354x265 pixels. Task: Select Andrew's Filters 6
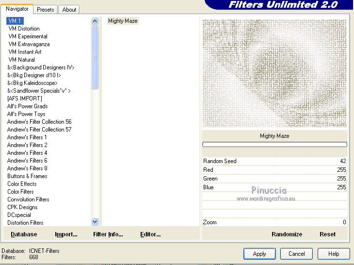pos(27,161)
